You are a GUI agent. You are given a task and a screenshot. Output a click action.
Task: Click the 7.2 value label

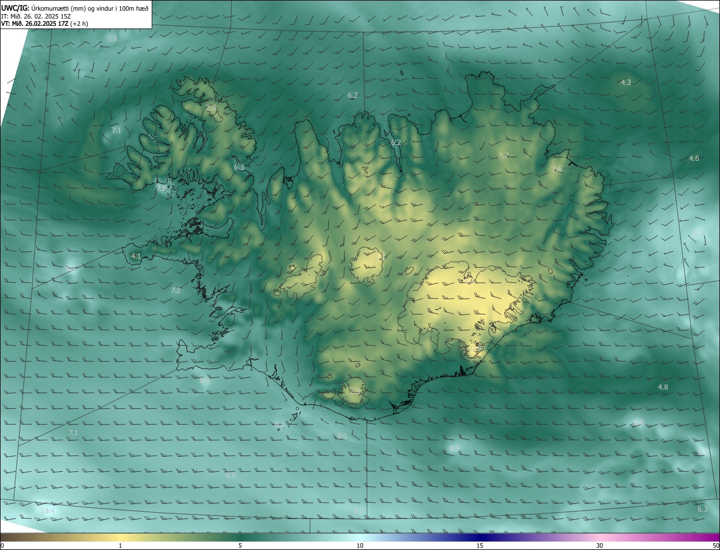(175, 290)
